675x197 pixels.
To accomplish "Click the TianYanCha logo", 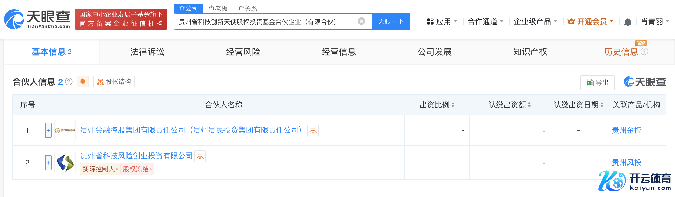I will tap(37, 19).
